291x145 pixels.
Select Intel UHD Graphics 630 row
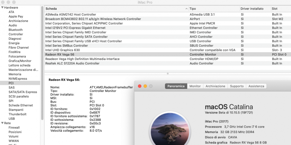(168, 50)
